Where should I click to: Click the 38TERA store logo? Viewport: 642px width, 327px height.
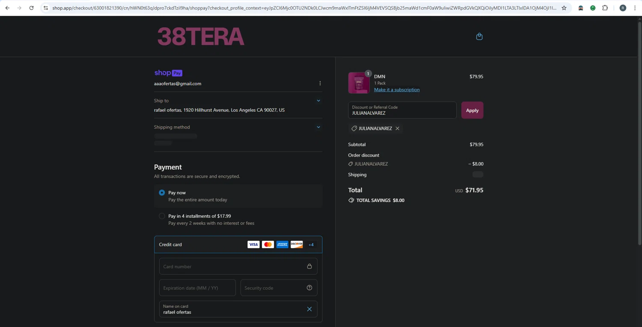(201, 36)
